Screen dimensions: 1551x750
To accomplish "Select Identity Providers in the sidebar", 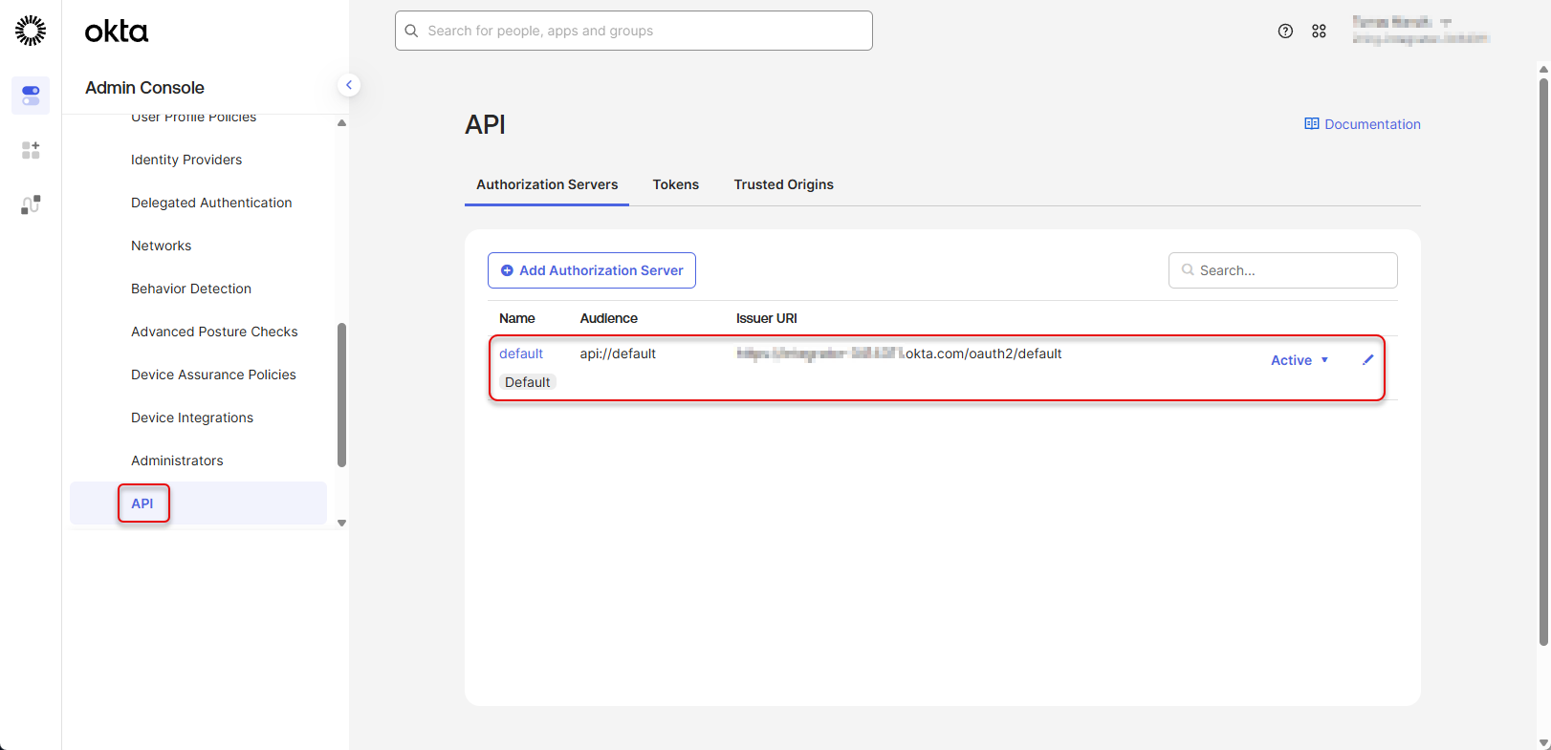I will tap(186, 160).
